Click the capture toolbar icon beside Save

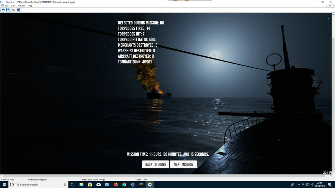coord(13,10)
